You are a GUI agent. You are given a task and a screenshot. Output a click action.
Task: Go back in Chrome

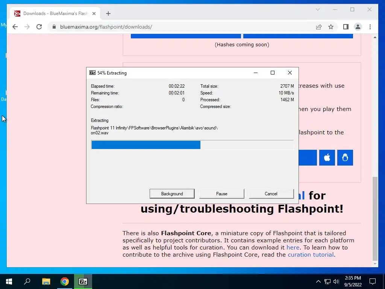[15, 27]
